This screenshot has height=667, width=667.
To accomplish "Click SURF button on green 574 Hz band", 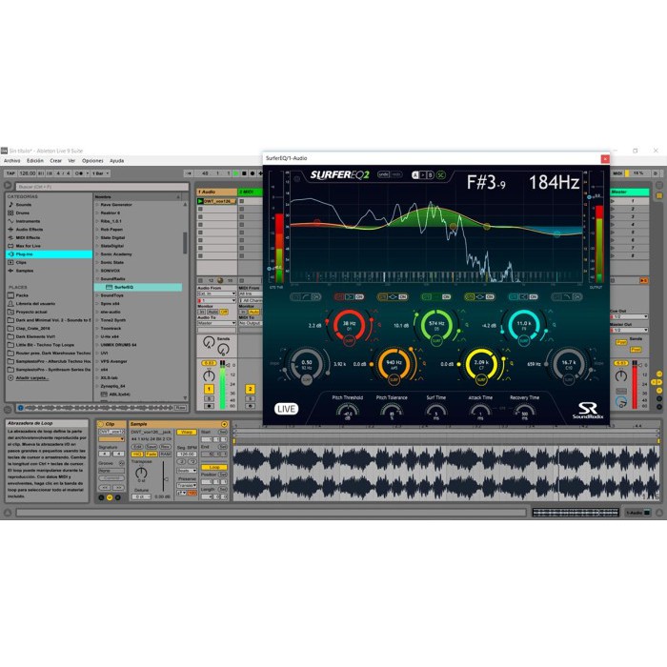I will pyautogui.click(x=436, y=341).
